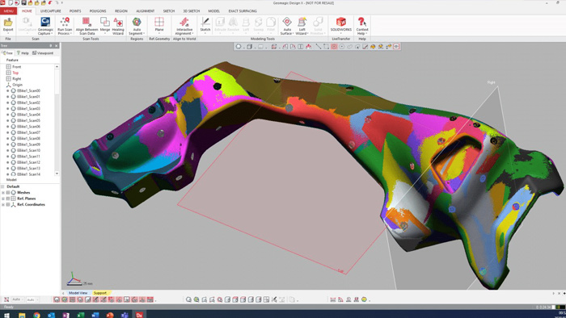Expand the Ref. Planes node
This screenshot has width=566, height=318.
[3, 199]
